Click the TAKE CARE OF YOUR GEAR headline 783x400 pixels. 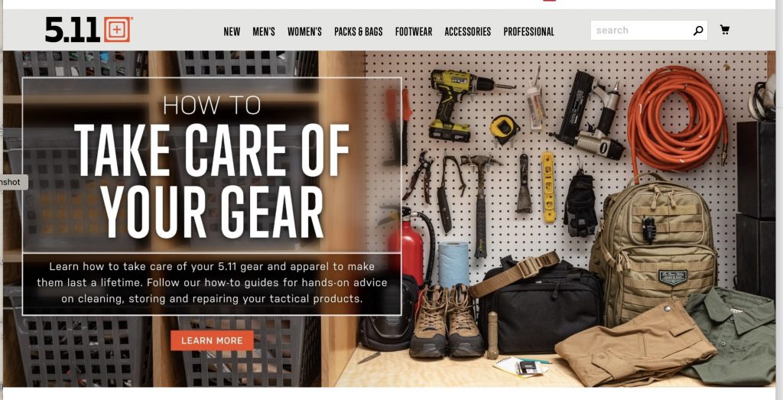coord(212,180)
